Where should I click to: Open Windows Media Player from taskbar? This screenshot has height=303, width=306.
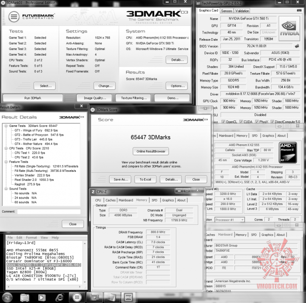(42, 297)
